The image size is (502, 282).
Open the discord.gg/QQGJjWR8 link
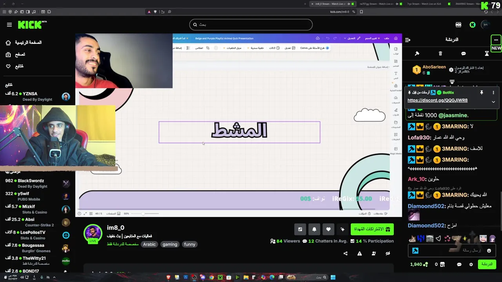437,100
